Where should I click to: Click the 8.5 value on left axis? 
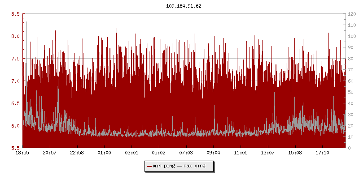(x=15, y=14)
